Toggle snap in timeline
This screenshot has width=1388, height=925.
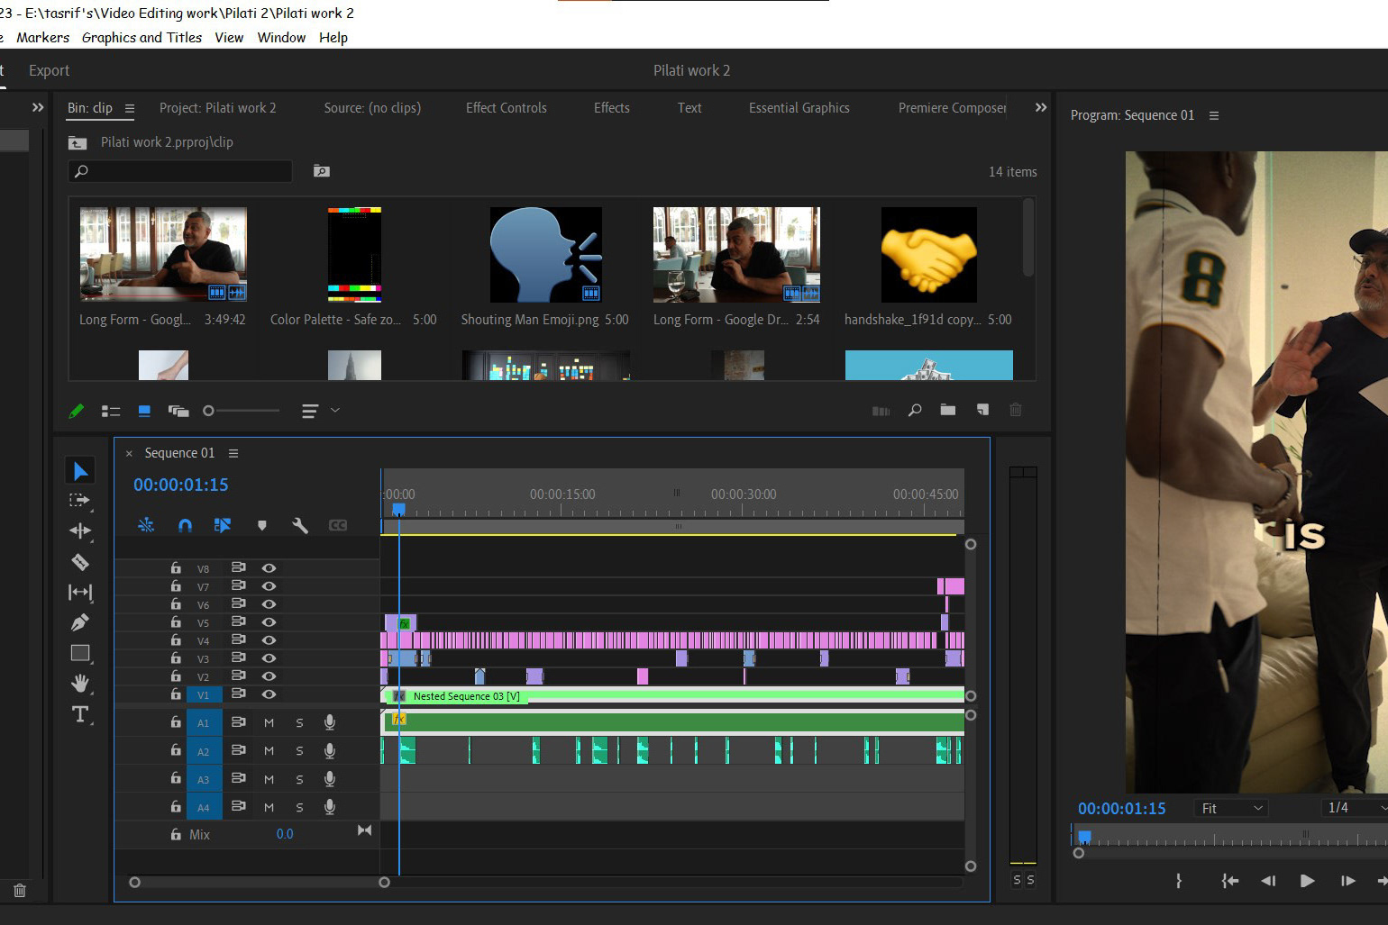185,525
